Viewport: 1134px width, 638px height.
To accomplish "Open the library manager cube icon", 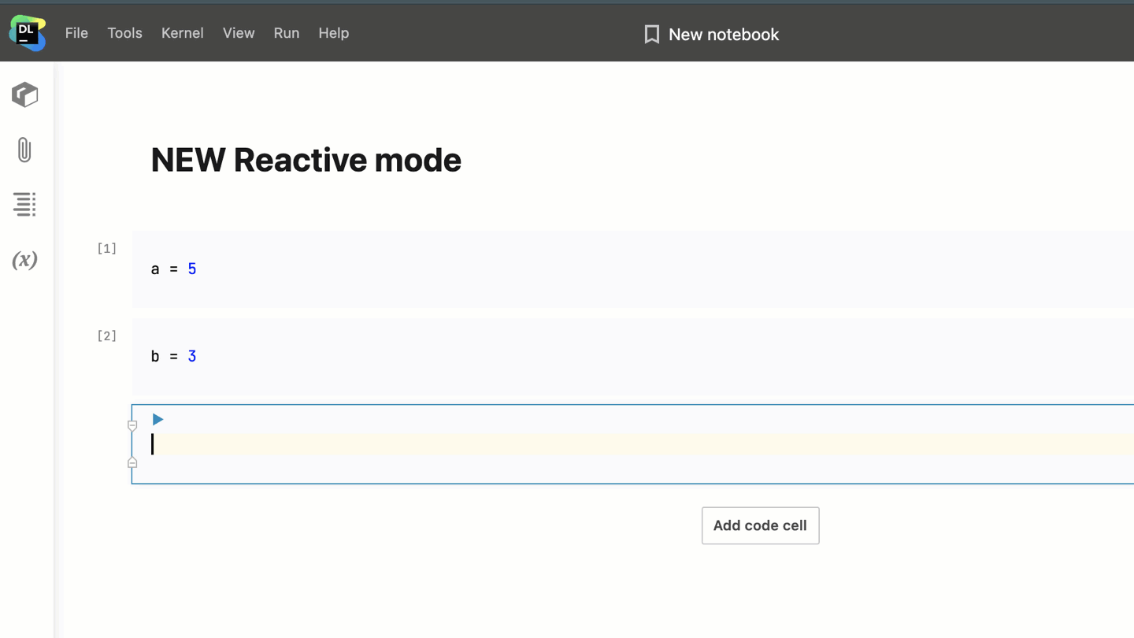I will (25, 95).
